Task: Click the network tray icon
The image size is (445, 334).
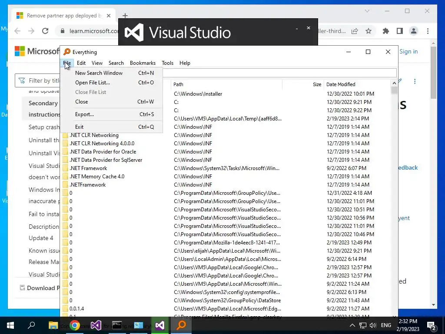Action: pos(362,325)
